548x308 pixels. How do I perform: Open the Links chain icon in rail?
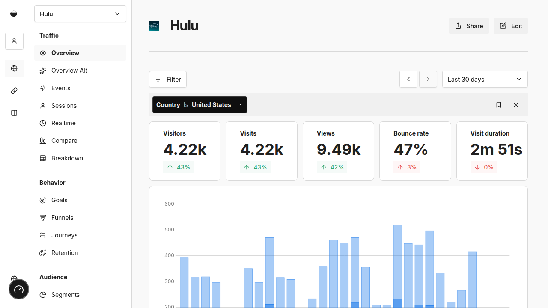coord(14,91)
